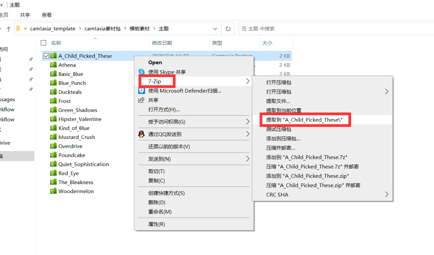Click the Camtasia icon beside Woodermelon
Screen dimensions: 434x255
point(54,191)
